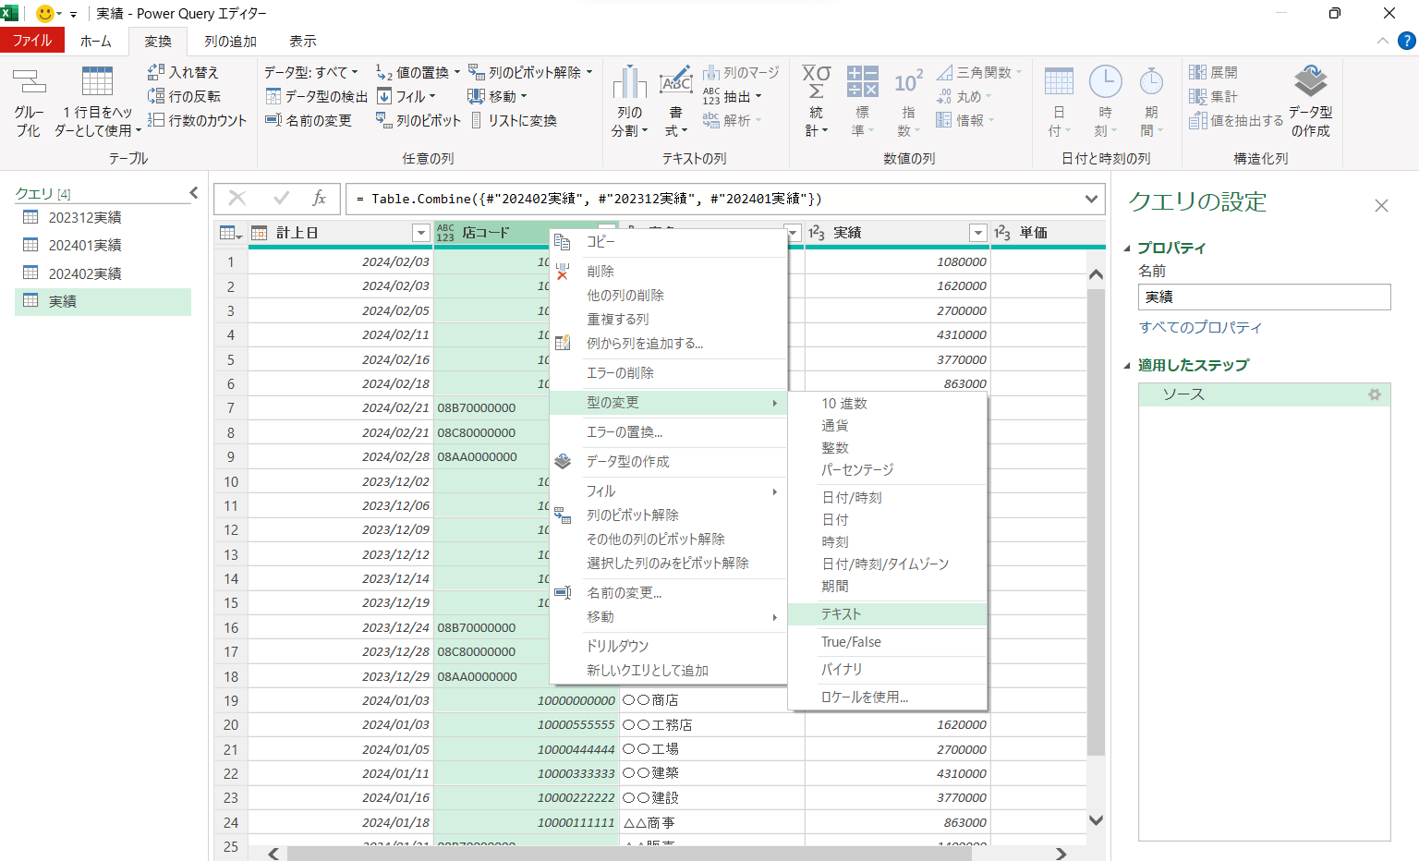Collapse the ribbon with up chevron
This screenshot has height=861, width=1419.
click(1382, 41)
